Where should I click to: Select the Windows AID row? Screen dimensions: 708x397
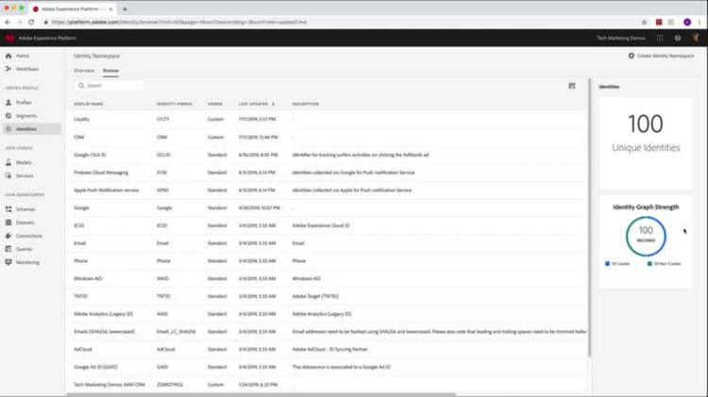pos(328,278)
